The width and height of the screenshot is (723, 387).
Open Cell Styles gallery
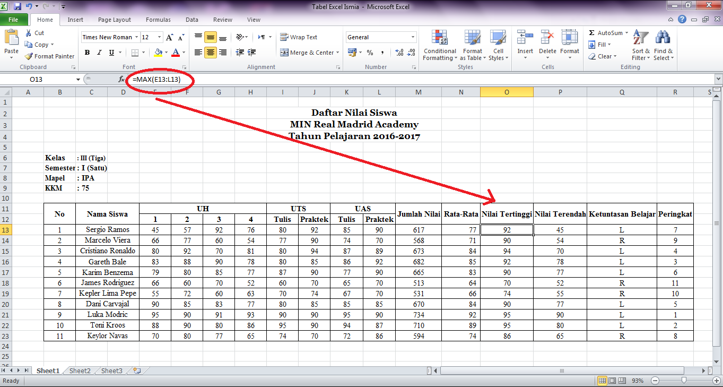click(498, 46)
